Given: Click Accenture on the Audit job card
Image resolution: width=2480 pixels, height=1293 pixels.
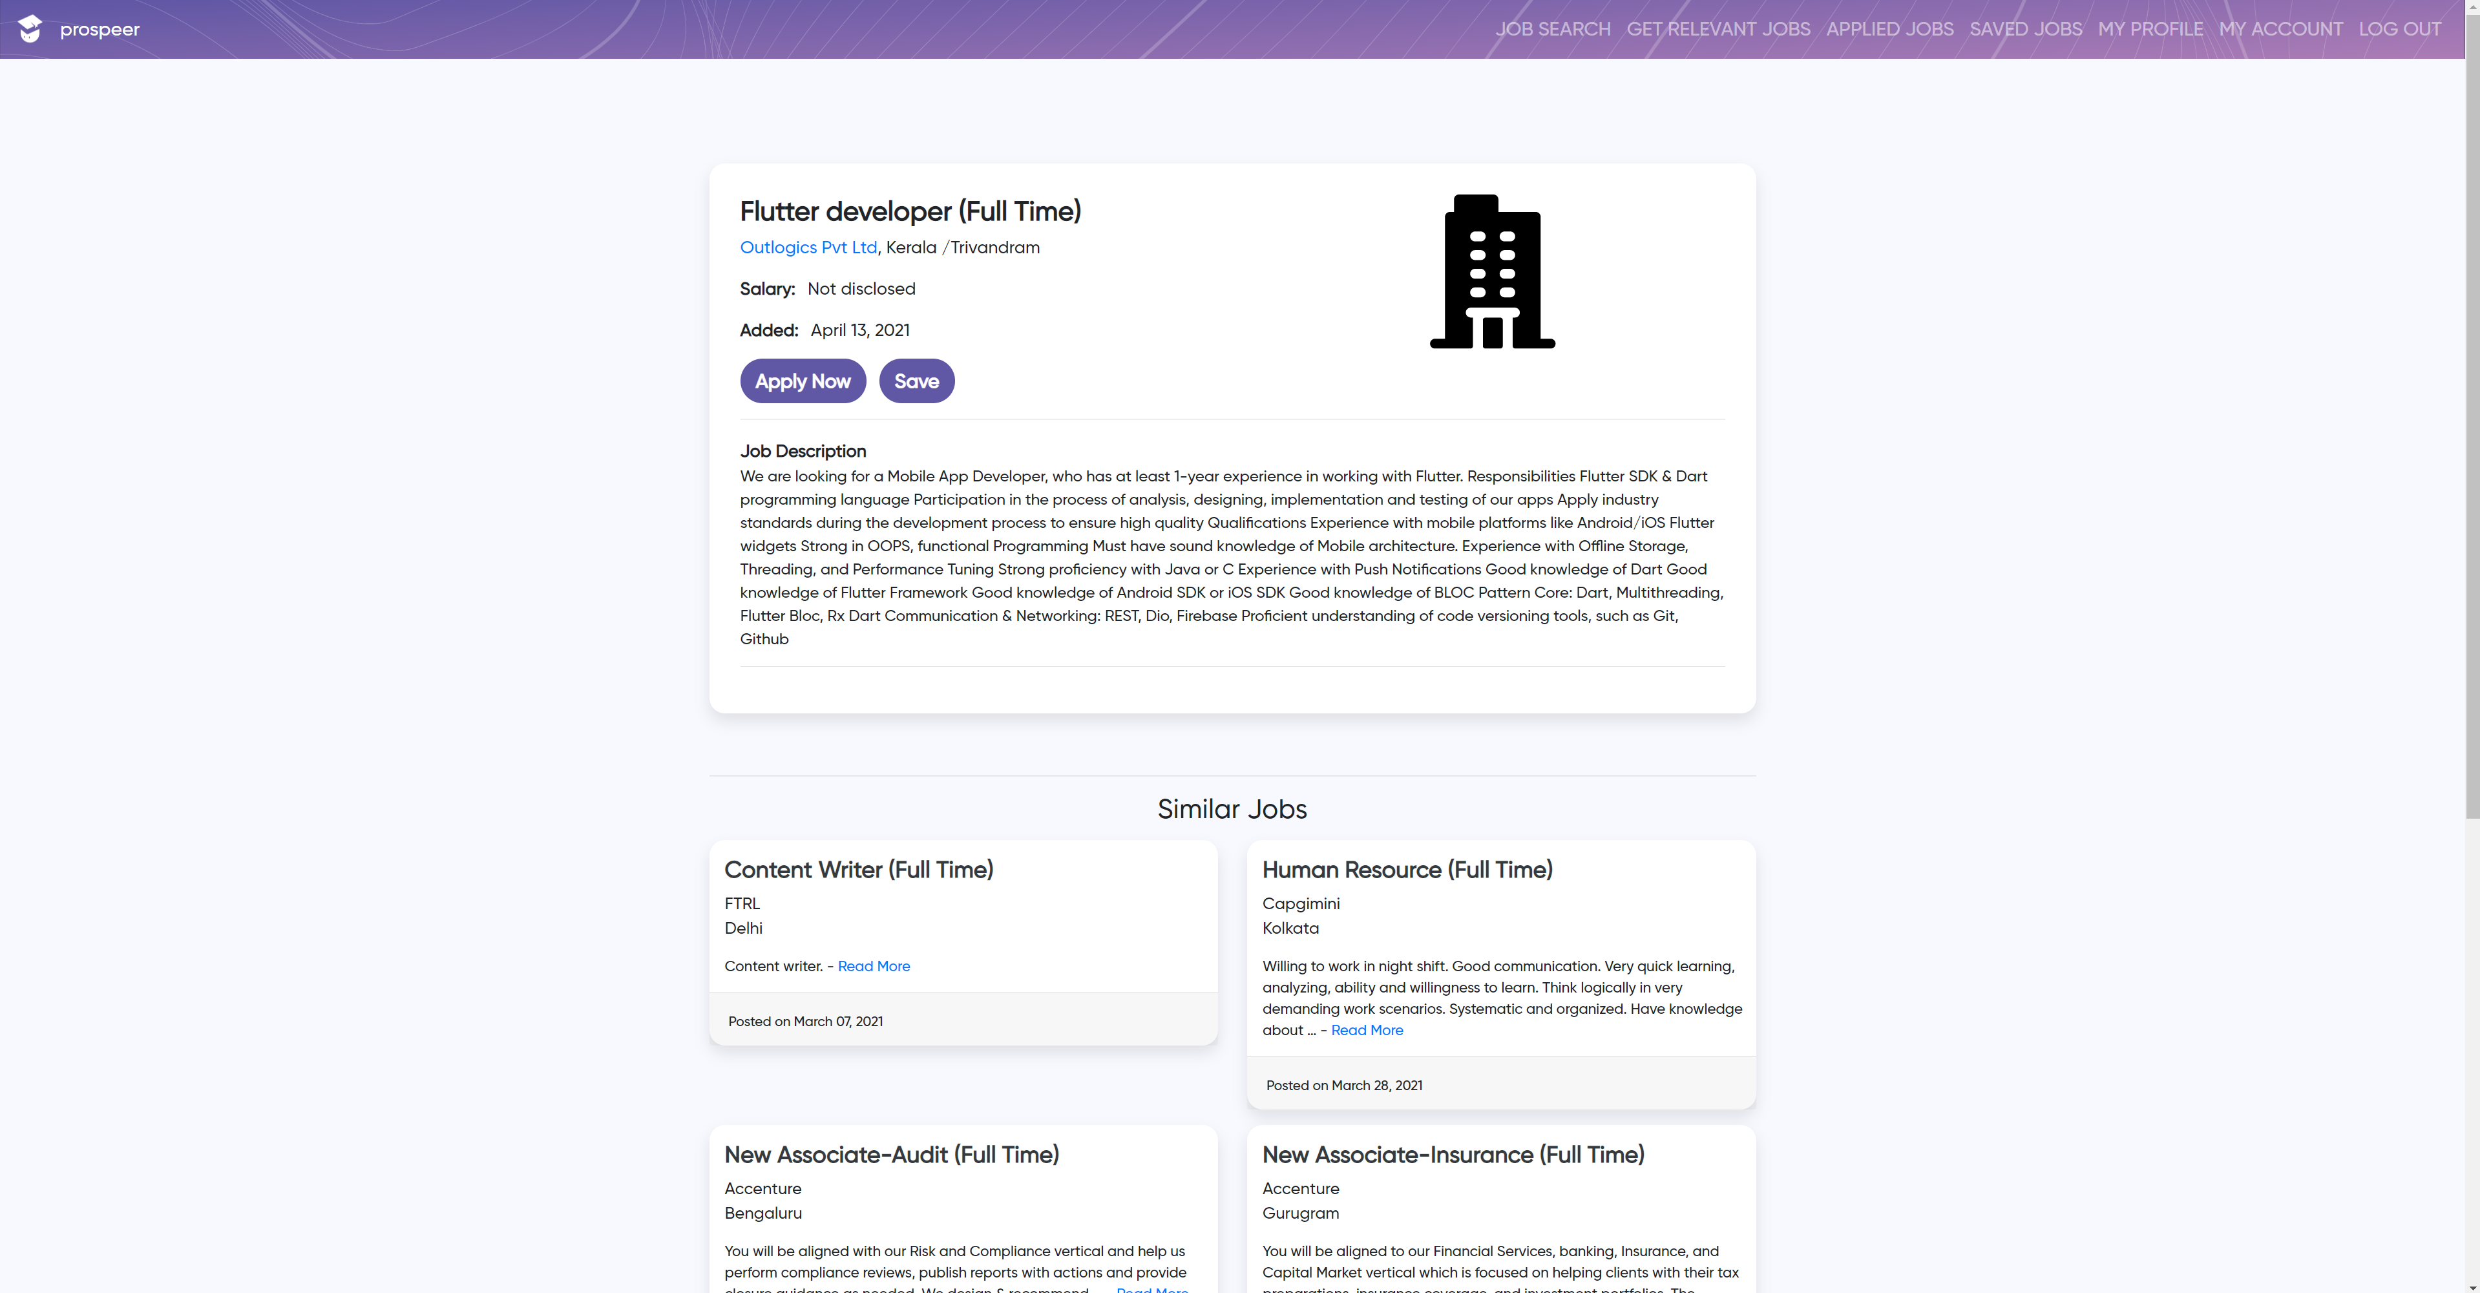Looking at the screenshot, I should click(763, 1188).
